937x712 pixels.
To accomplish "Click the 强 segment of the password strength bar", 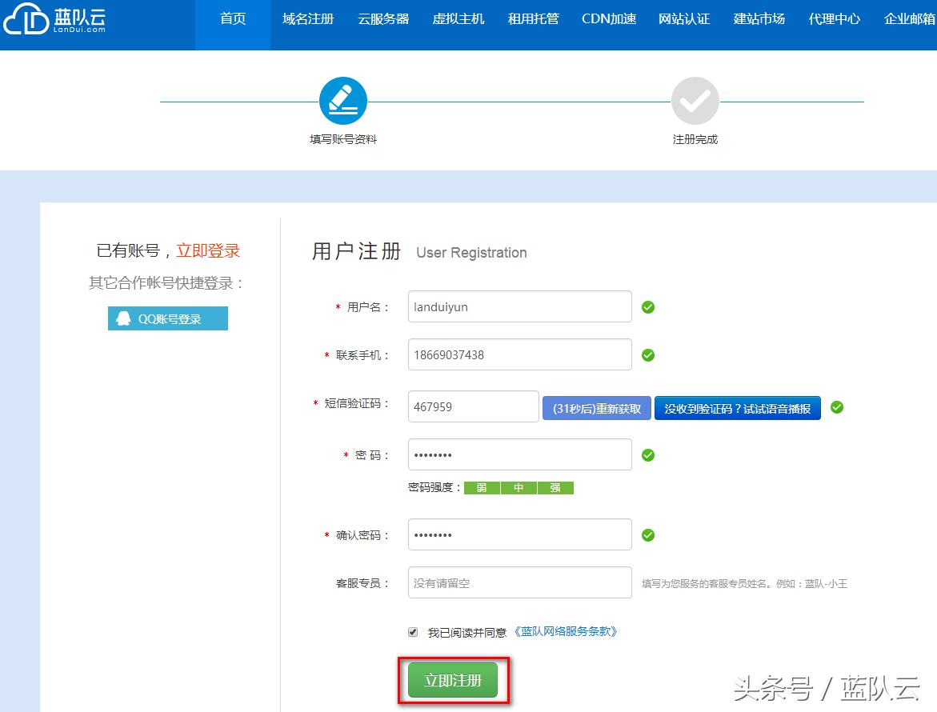I will [x=555, y=487].
